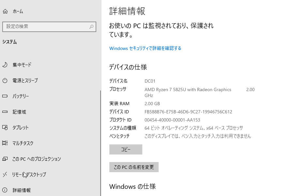Click the Multitasking icon

(x=5, y=143)
